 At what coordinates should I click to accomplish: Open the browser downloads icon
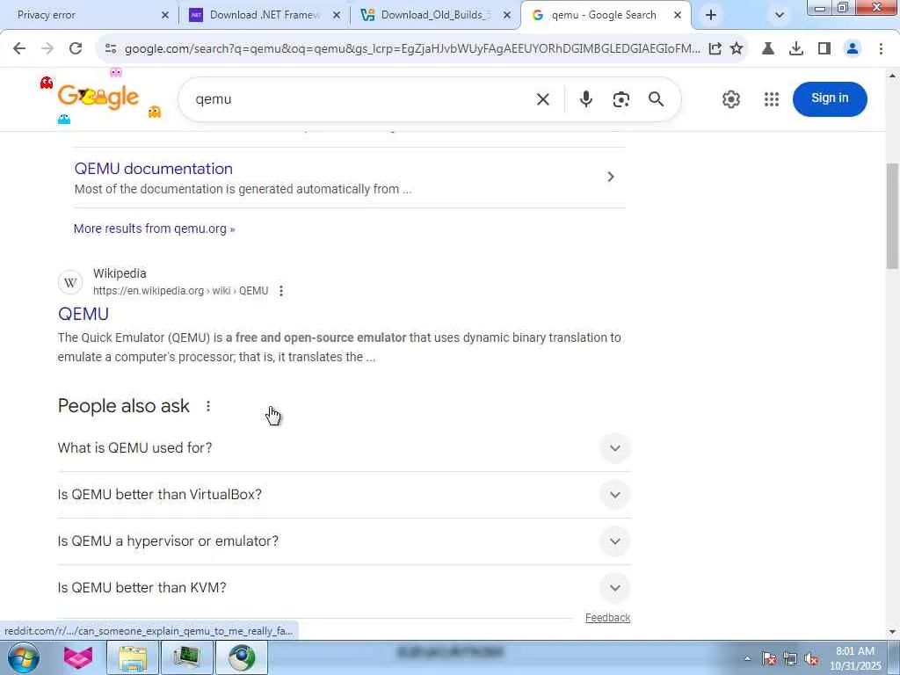point(796,49)
